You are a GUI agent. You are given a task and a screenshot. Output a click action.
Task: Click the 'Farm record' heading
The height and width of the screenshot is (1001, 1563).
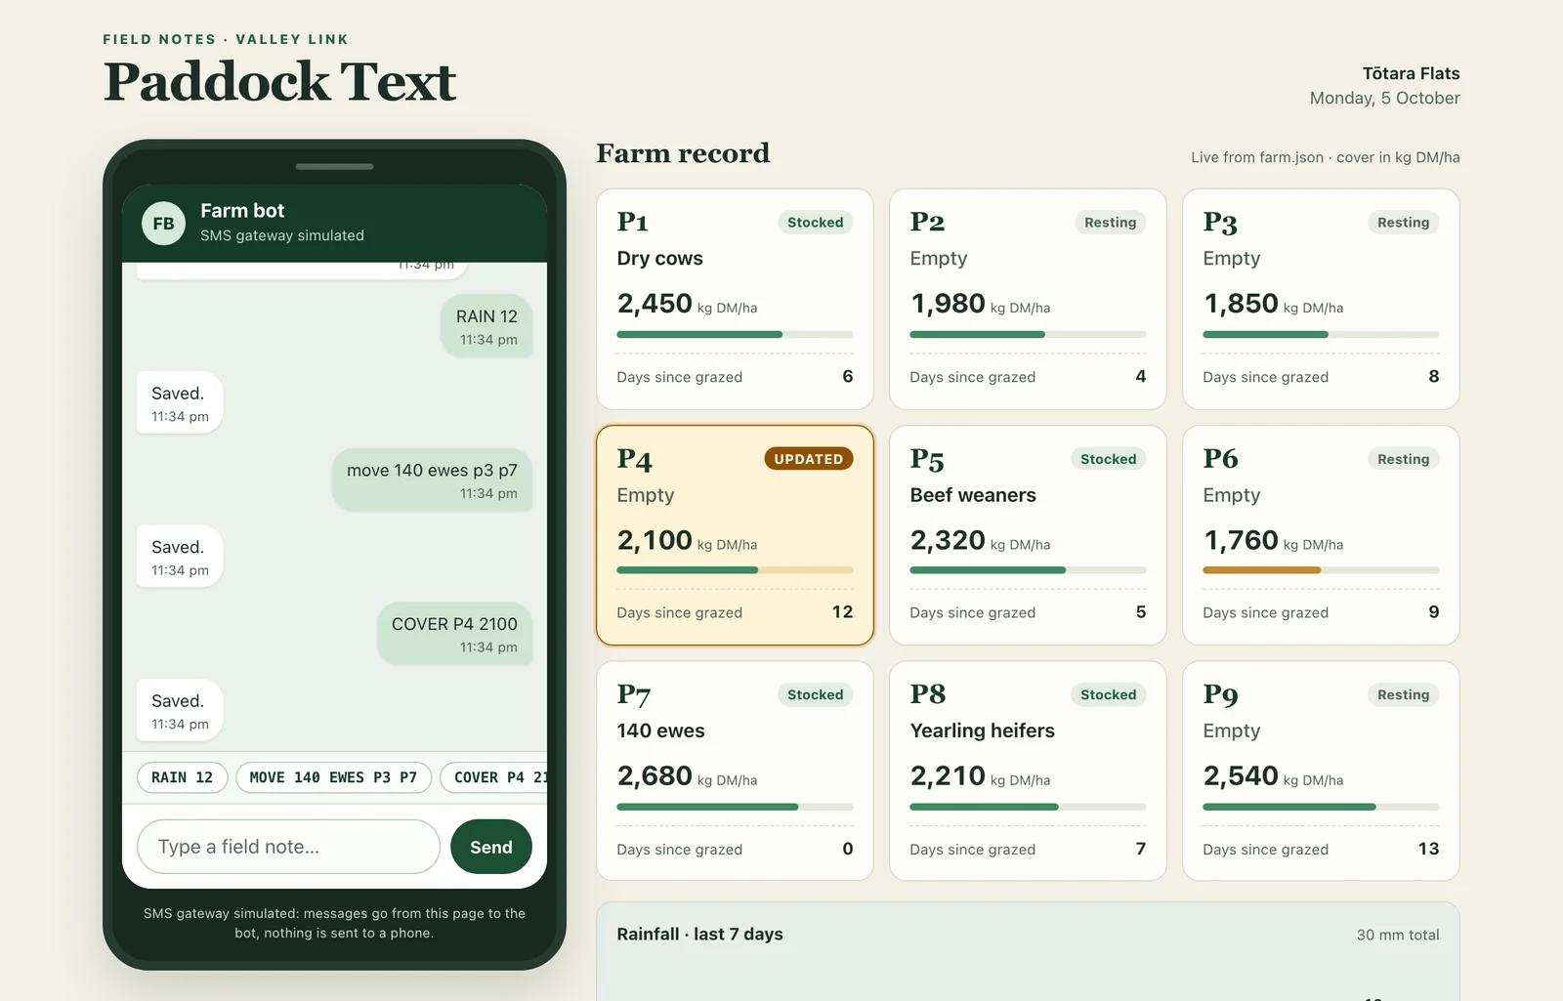[x=683, y=153]
